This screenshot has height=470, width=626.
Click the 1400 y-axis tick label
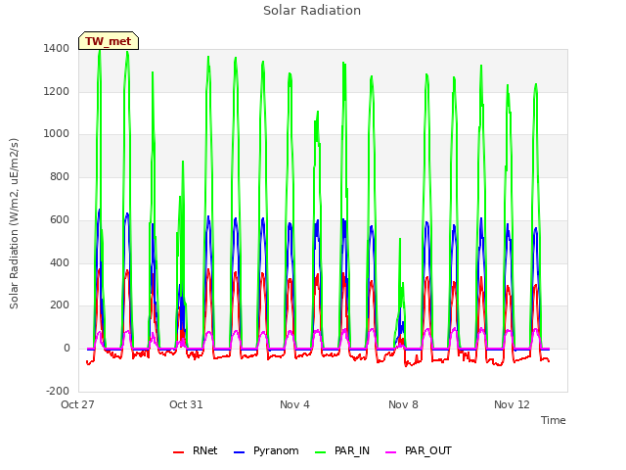point(57,49)
